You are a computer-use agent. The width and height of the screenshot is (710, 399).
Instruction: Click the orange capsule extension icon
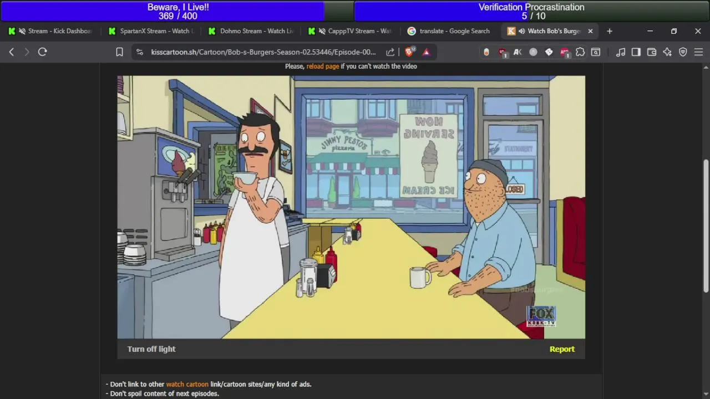(x=486, y=52)
